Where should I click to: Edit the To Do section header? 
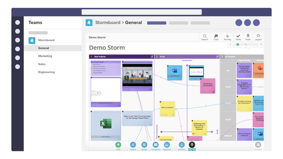click(217, 56)
